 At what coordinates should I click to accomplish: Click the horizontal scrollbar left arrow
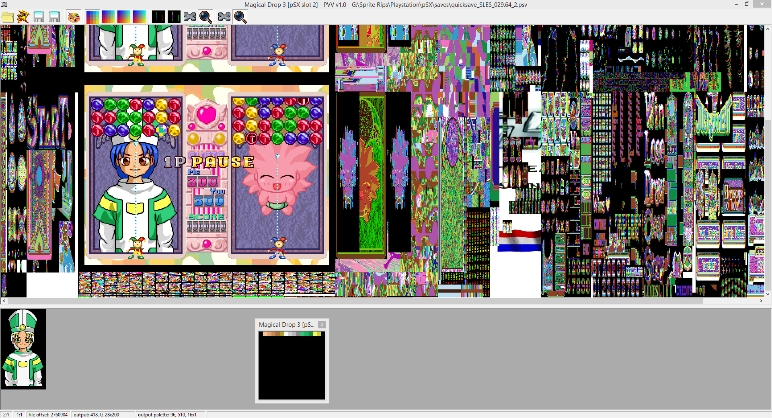[x=4, y=301]
